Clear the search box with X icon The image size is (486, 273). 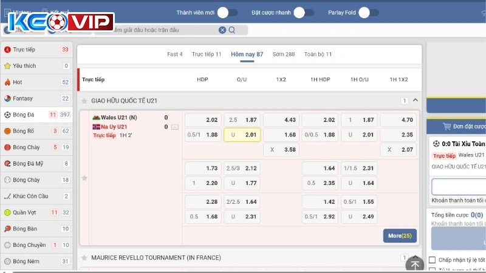click(222, 30)
